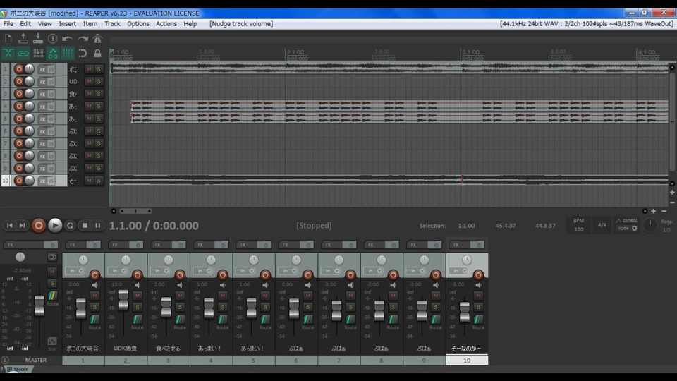Screen dimensions: 677x381
Task: Open the Track menu
Action: (112, 24)
